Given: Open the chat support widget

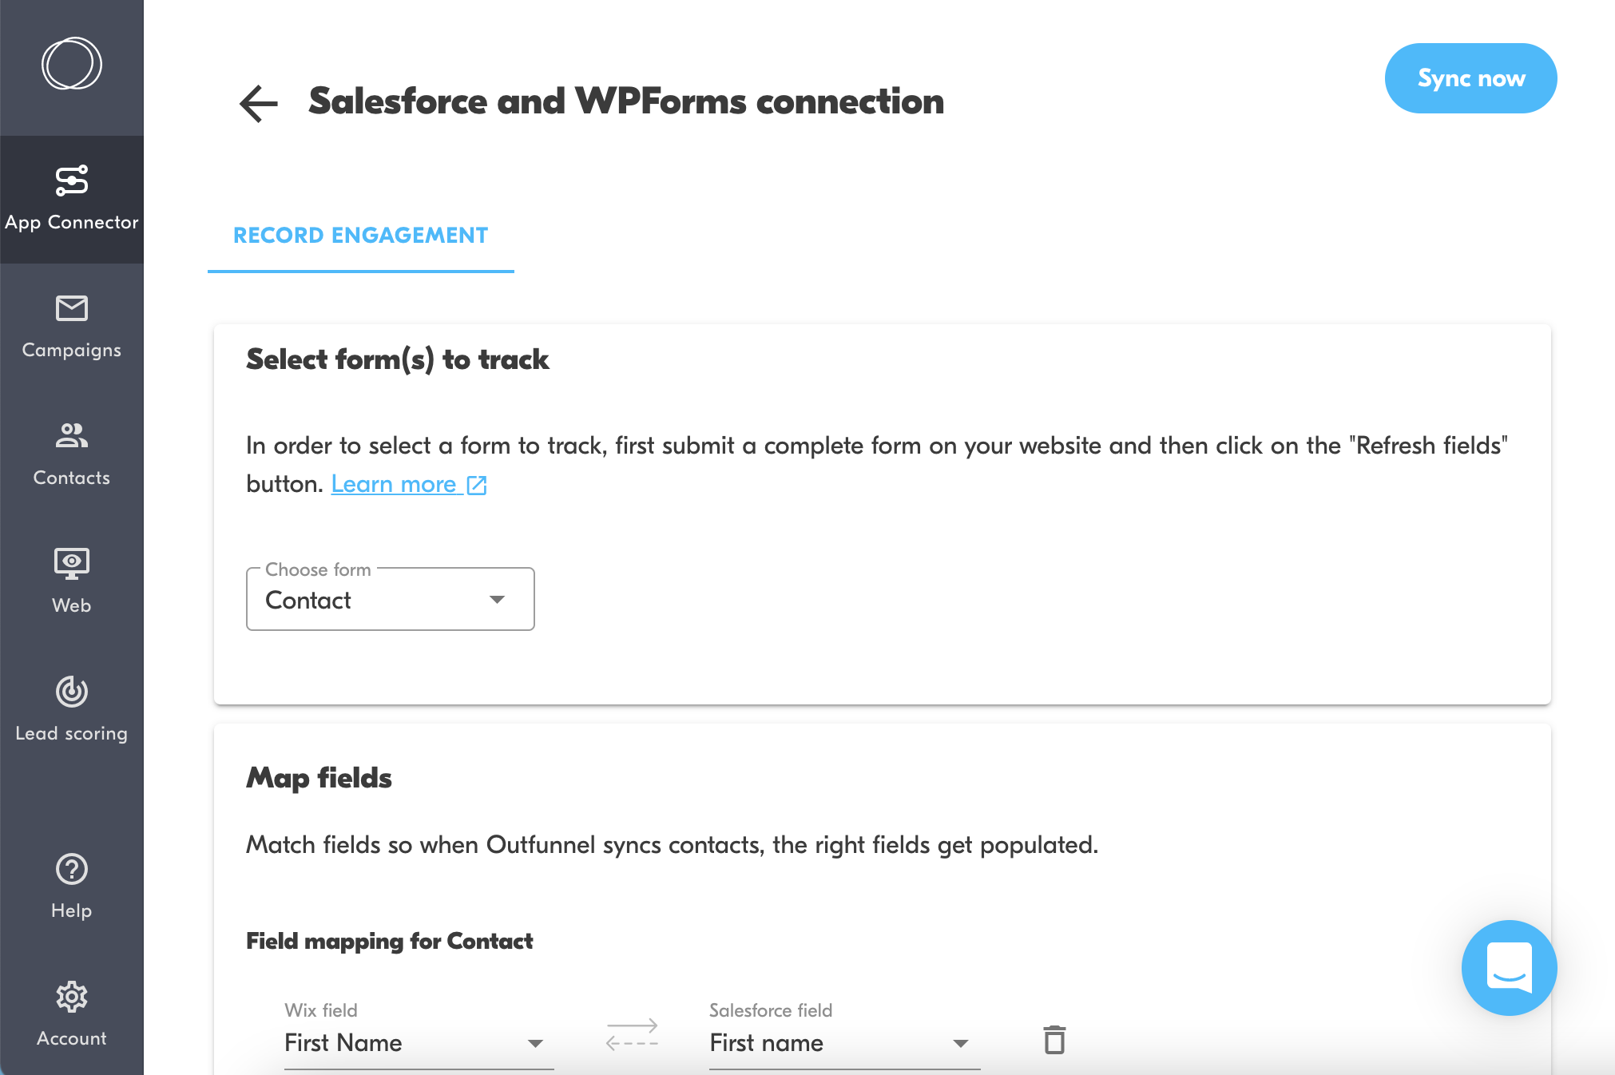Looking at the screenshot, I should tap(1509, 968).
